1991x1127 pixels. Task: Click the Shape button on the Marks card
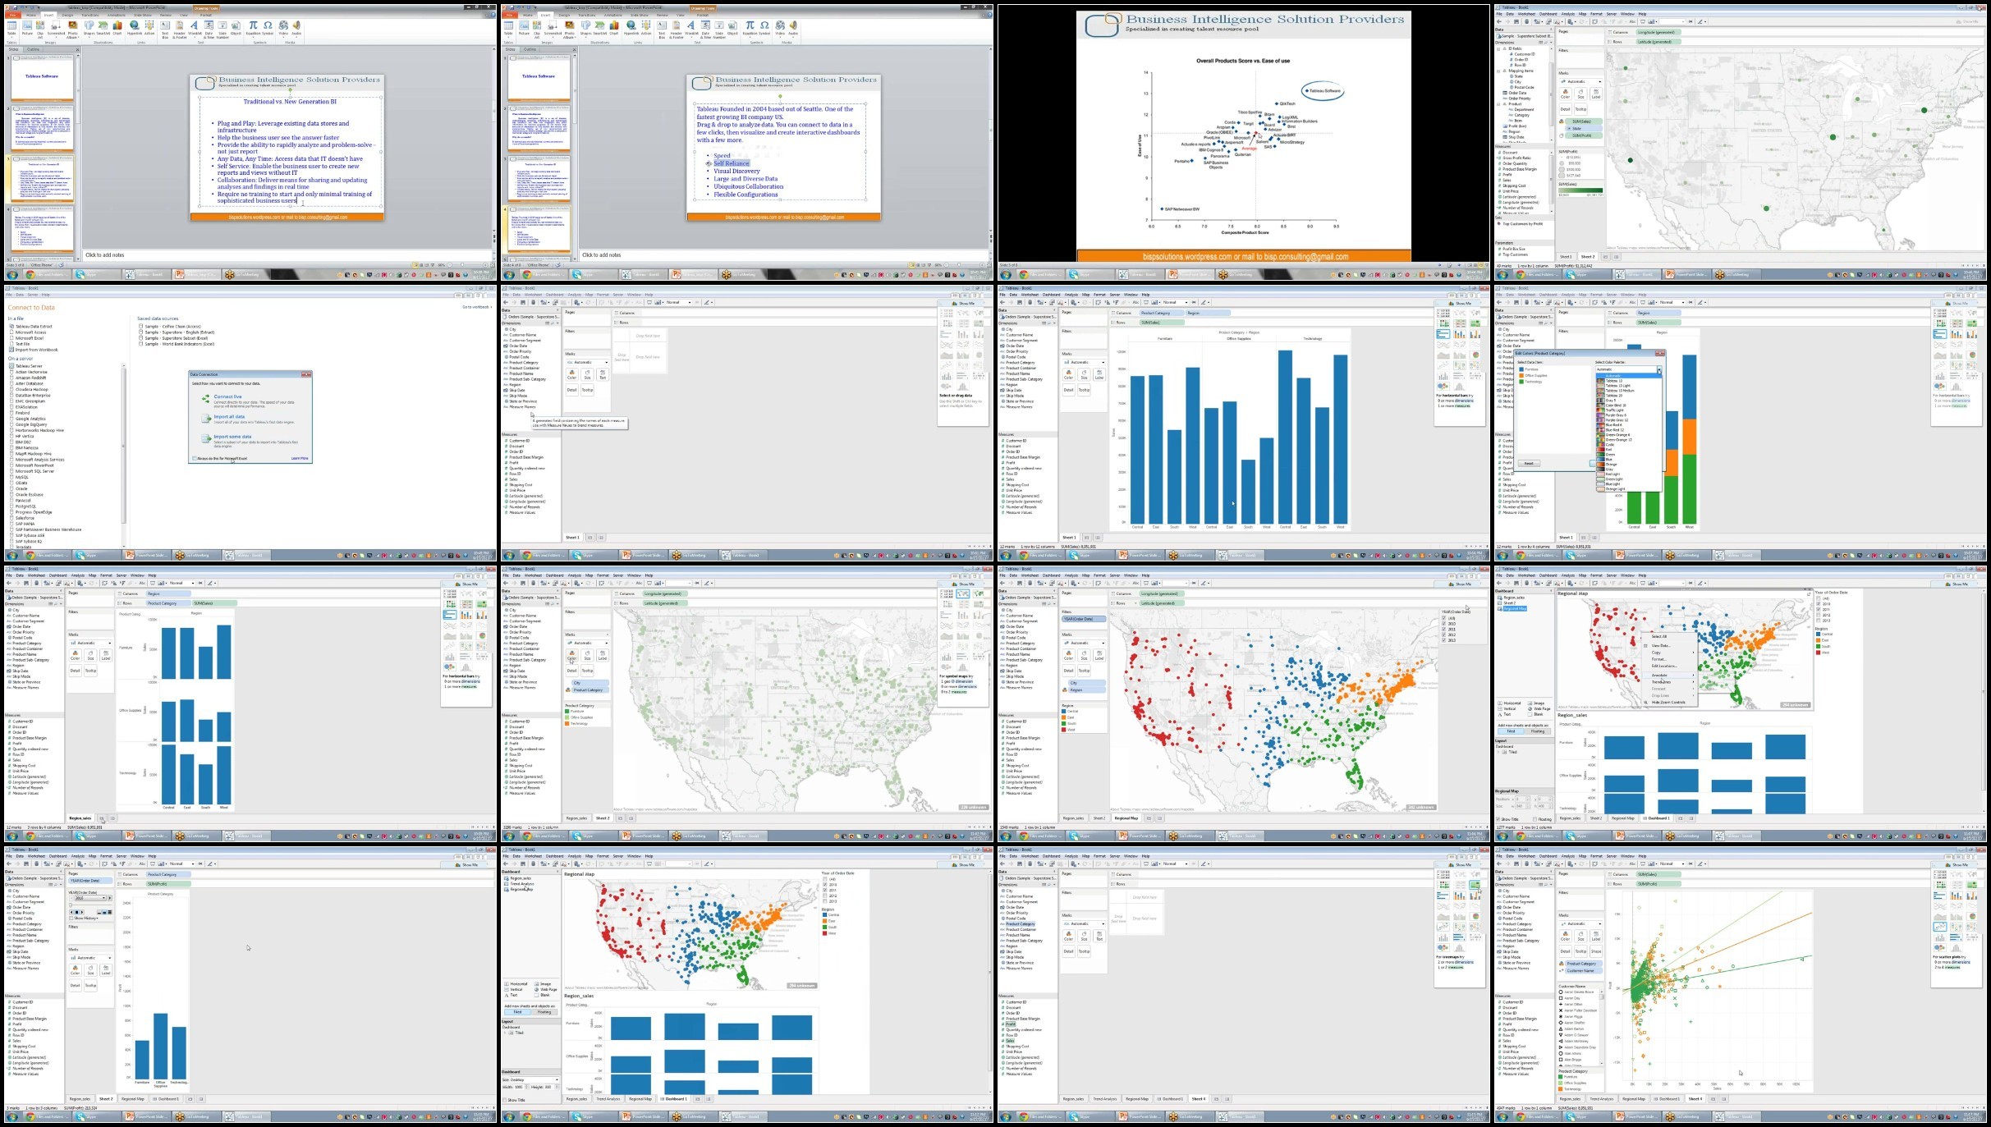coord(1596,951)
